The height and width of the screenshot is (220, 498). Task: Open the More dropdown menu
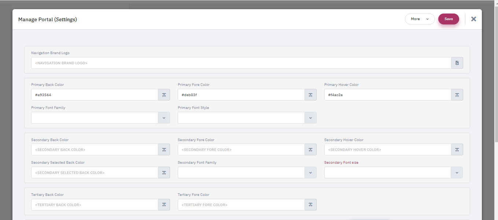[x=420, y=19]
